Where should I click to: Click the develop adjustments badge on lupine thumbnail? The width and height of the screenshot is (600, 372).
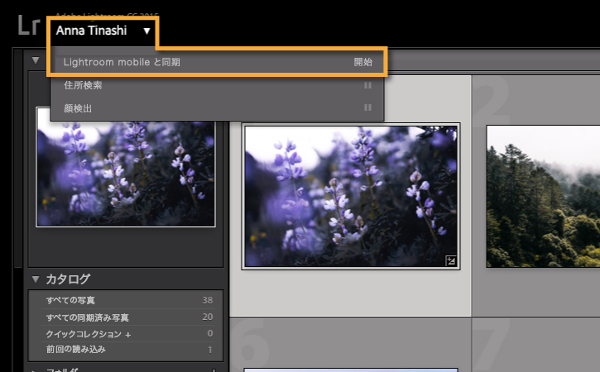451,260
